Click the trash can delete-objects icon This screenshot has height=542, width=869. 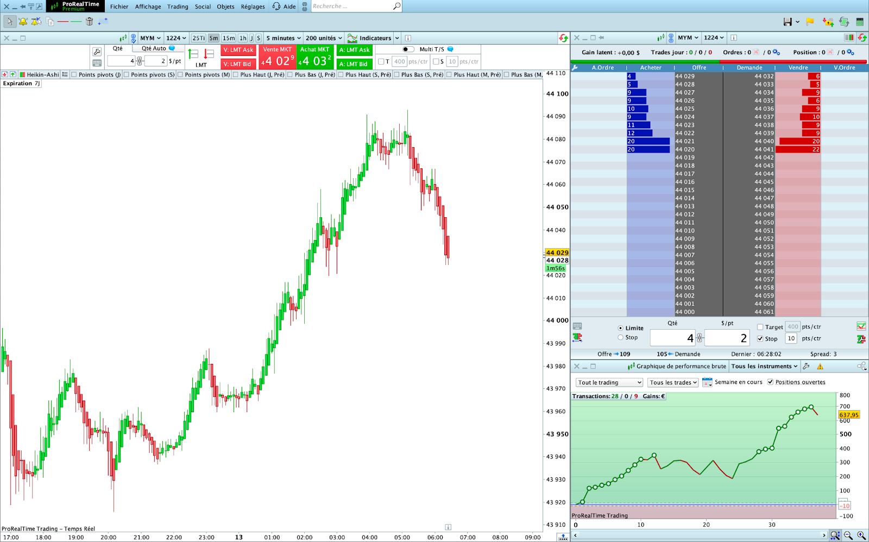click(90, 22)
